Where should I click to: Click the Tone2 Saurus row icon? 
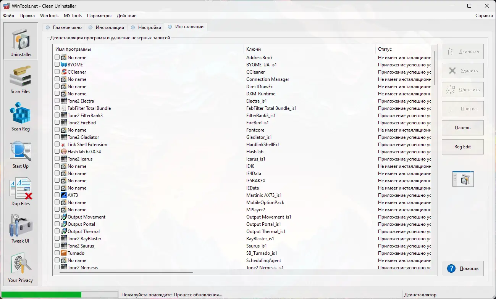64,246
